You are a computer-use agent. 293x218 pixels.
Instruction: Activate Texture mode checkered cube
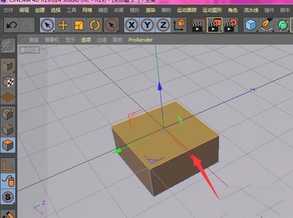8,81
